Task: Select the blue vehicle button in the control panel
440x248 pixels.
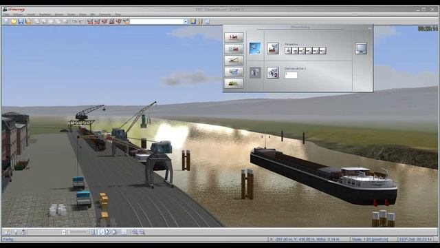Action: tap(234, 72)
